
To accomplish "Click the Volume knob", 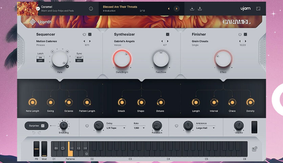I will [x=239, y=126].
